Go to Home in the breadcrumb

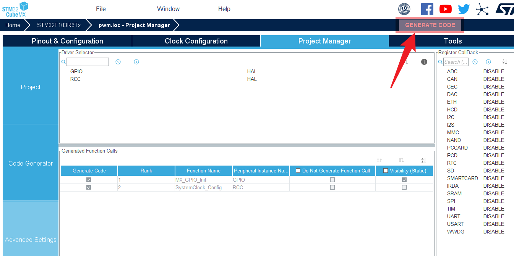(13, 25)
